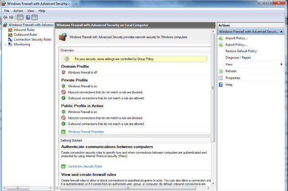The height and width of the screenshot is (191, 288).
Task: Click the Back arrow toolbar icon
Action: click(x=5, y=17)
